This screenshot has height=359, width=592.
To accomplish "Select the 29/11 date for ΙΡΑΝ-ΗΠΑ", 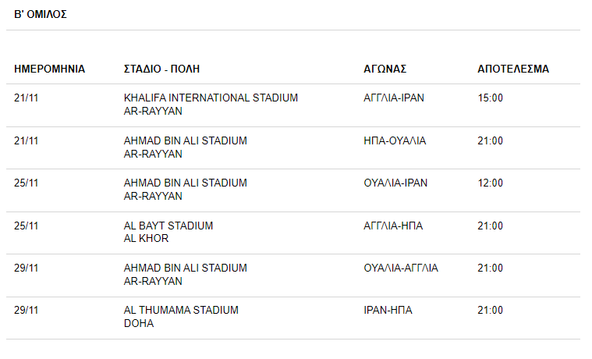I will (x=26, y=311).
